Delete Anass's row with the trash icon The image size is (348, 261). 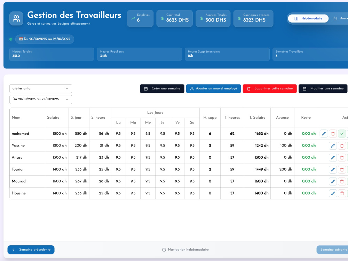(342, 158)
